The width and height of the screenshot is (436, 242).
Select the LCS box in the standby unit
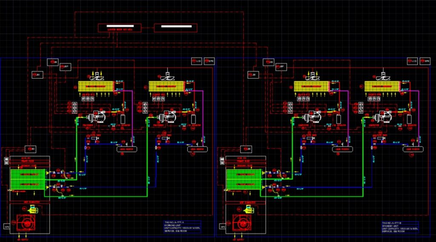pyautogui.click(x=412, y=61)
